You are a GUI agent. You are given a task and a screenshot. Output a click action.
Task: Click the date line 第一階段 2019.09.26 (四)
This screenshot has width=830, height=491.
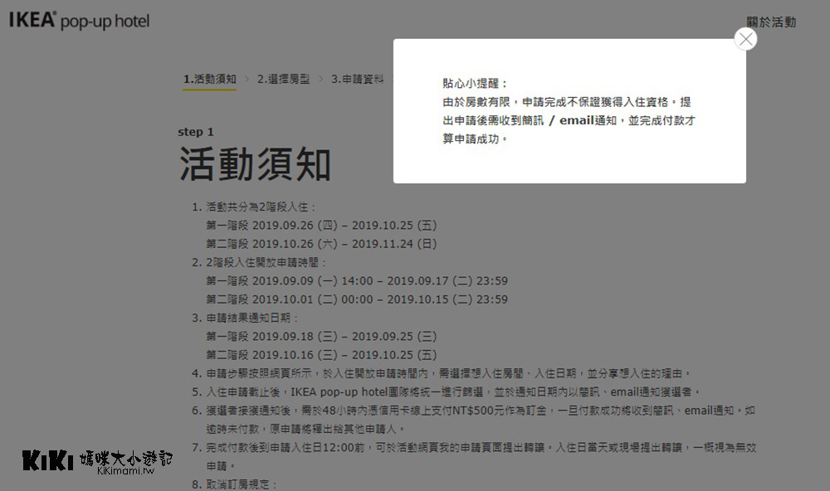tap(321, 226)
